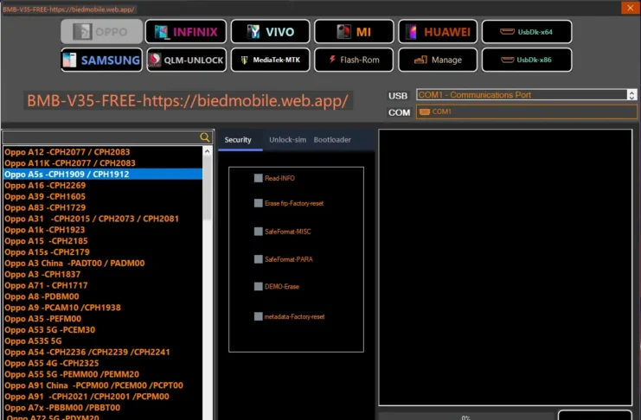The width and height of the screenshot is (641, 420).
Task: Select Oppo A91 -CPH2021 entry
Action: pyautogui.click(x=103, y=397)
